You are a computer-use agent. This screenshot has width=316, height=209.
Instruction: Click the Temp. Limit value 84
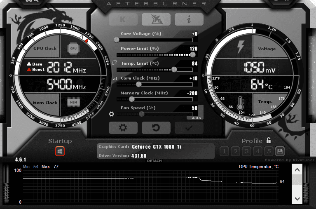pos(195,63)
